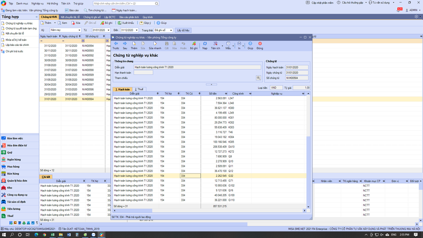423x238 pixels.
Task: Open Hệ thống menu
Action: (x=52, y=3)
